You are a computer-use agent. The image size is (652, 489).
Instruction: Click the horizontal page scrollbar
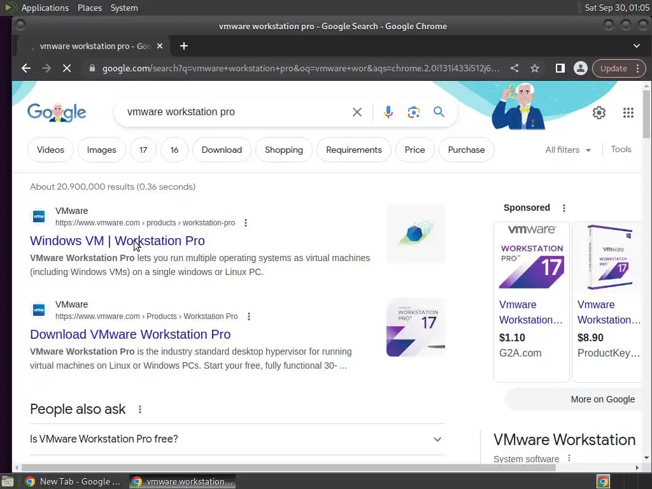coord(288,468)
